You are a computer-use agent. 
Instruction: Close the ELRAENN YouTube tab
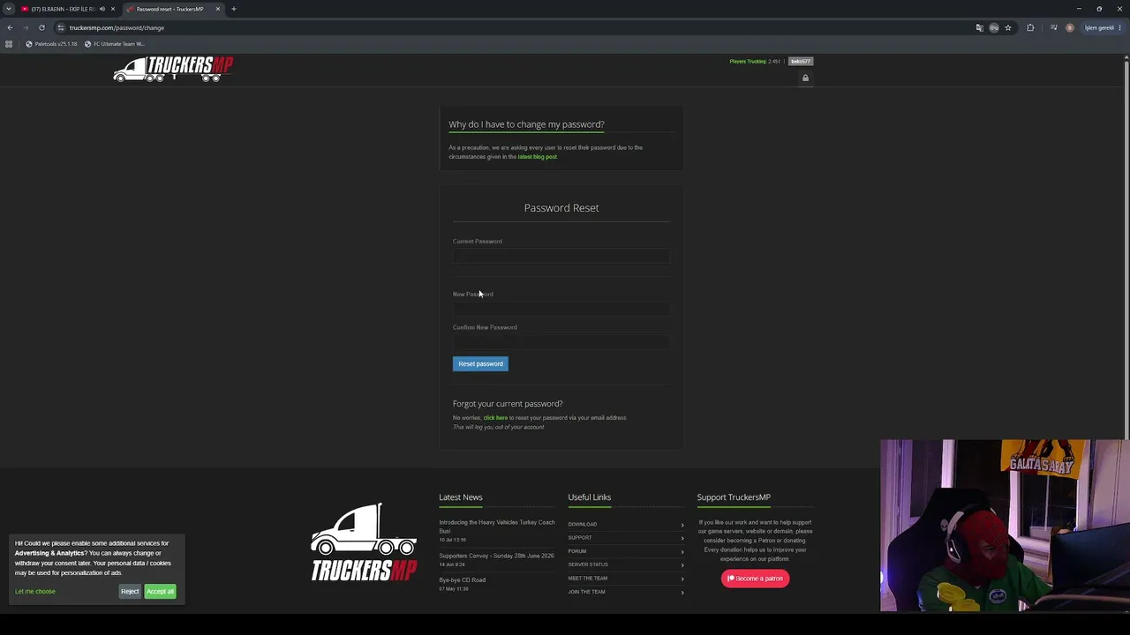113,9
